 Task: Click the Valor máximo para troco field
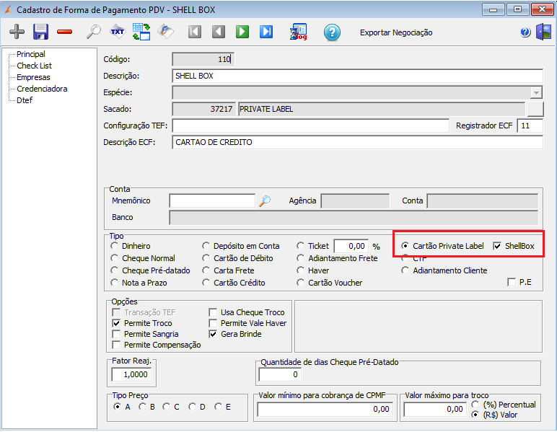[x=435, y=409]
